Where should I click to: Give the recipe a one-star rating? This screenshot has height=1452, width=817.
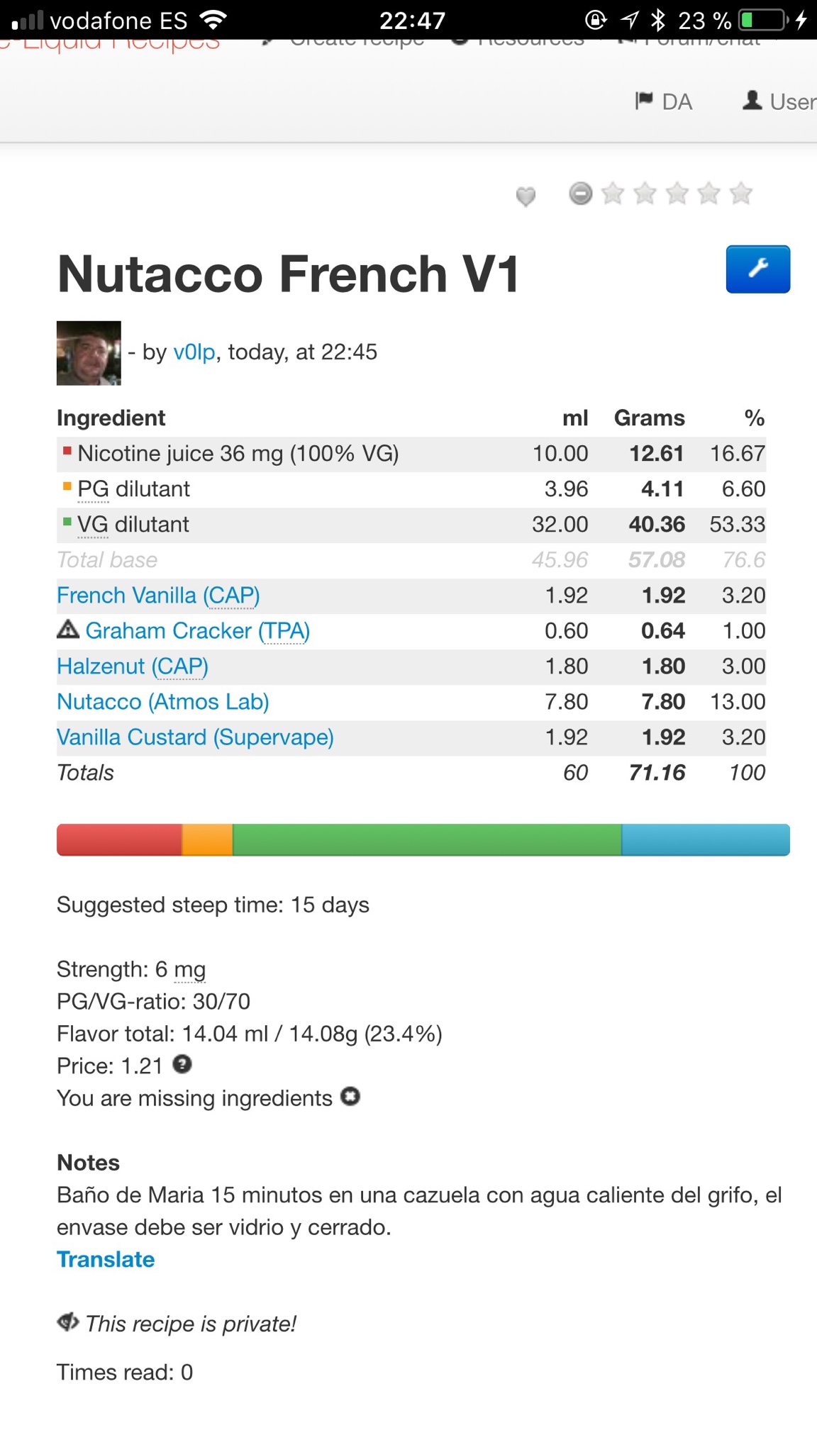click(x=611, y=193)
